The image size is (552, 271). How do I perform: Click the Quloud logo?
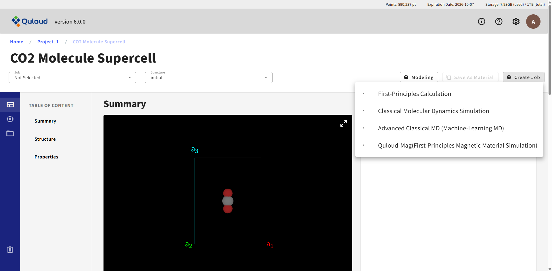tap(30, 22)
